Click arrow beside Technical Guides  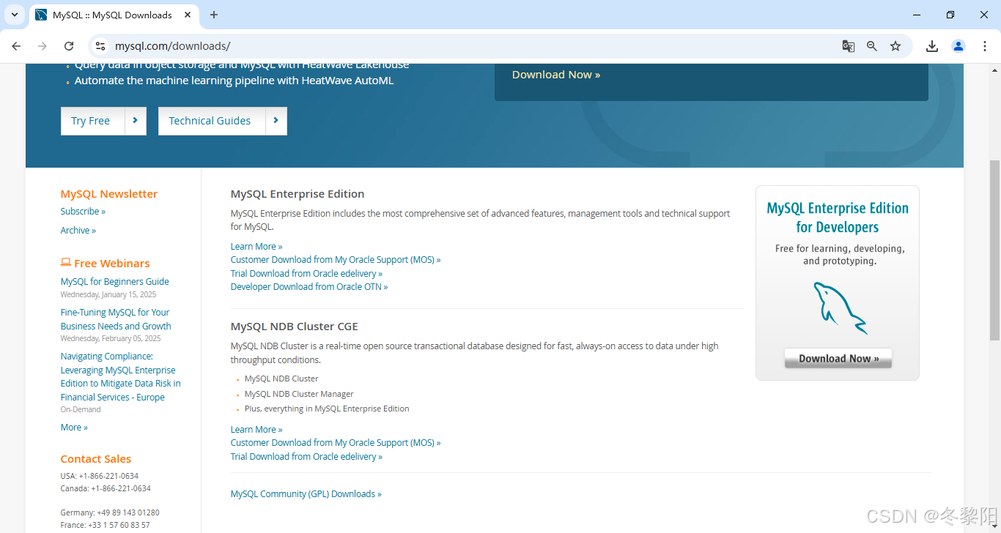[276, 121]
